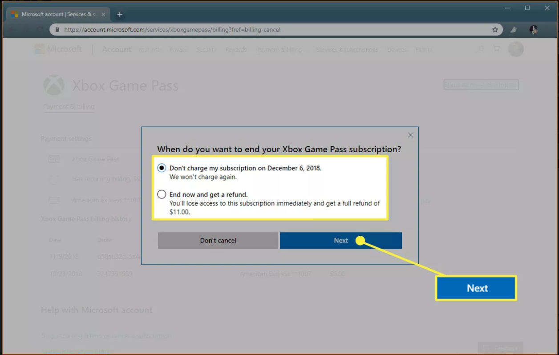Screen dimensions: 559x355
Task: Select the Microsoft account tab
Action: click(58, 14)
